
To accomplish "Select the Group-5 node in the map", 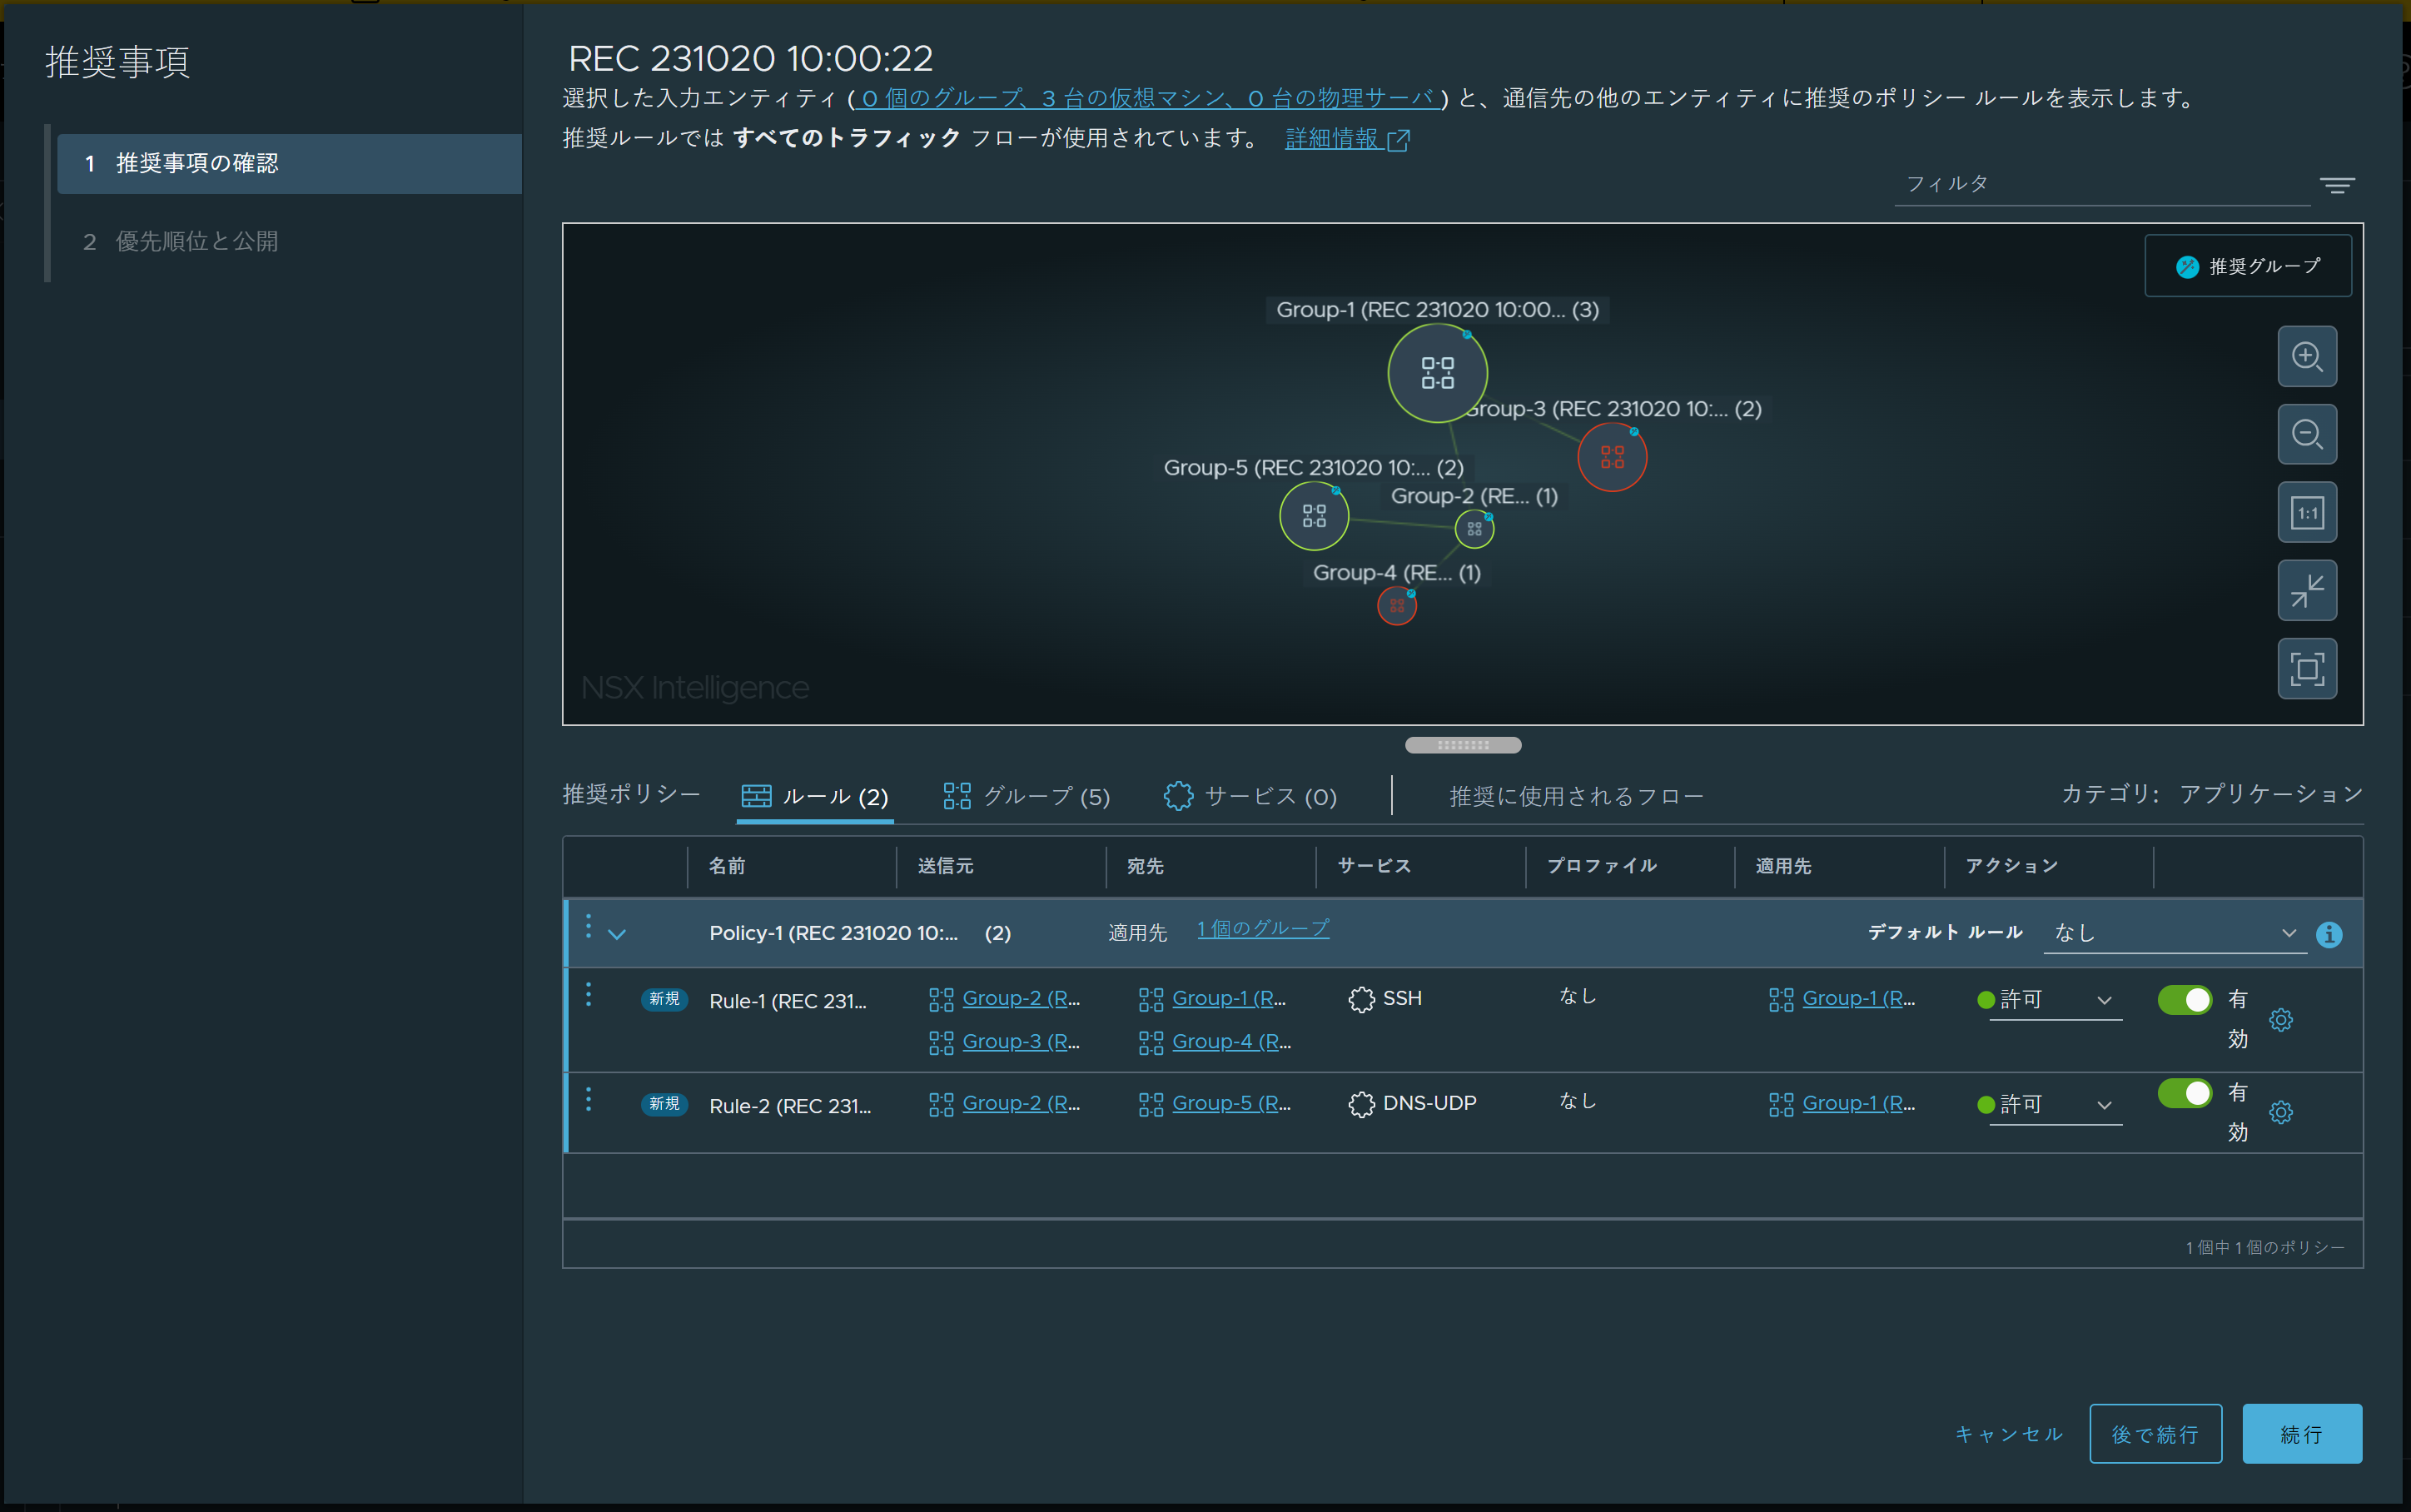I will 1314,516.
